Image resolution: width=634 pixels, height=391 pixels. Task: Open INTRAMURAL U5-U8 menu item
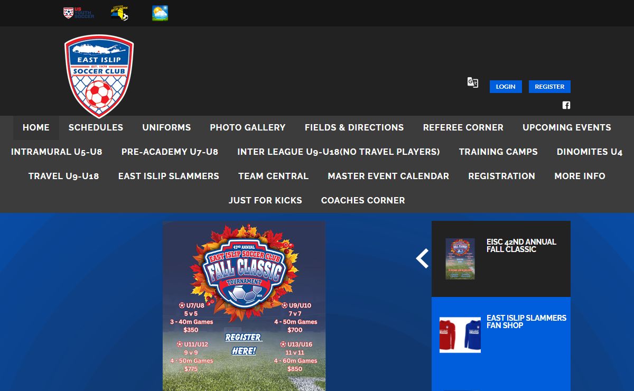click(57, 152)
